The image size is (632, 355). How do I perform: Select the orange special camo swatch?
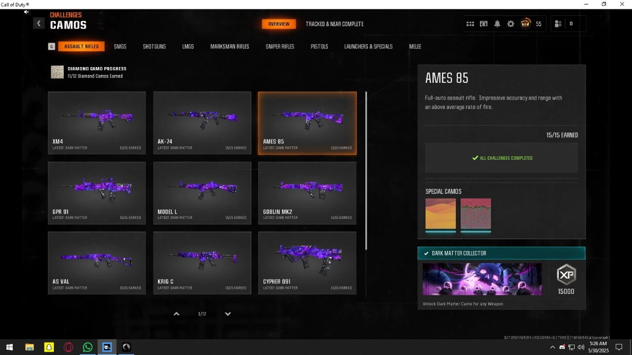pyautogui.click(x=440, y=214)
